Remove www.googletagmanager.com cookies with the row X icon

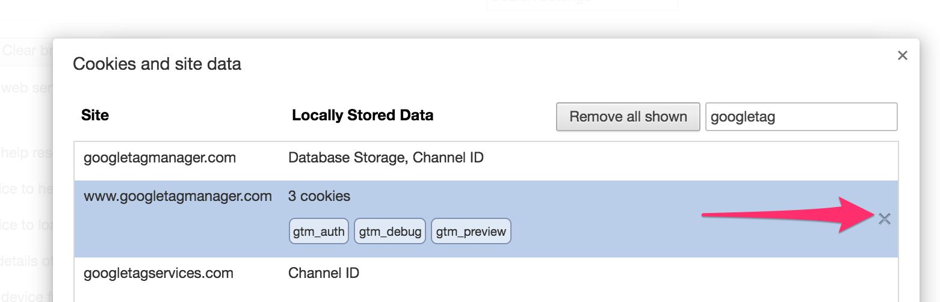884,219
